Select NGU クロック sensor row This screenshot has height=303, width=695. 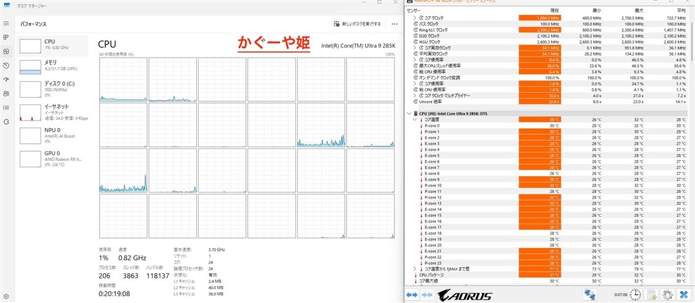pyautogui.click(x=546, y=41)
